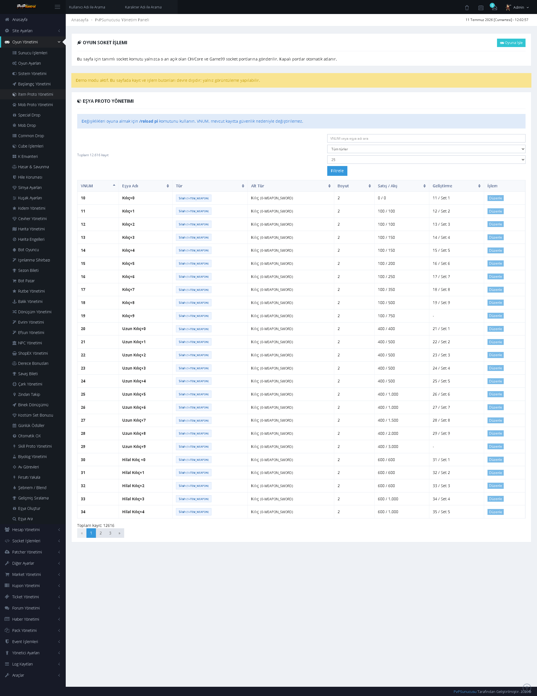This screenshot has width=537, height=696.
Task: Focus the VNUM veya eşya adı search field
Action: [x=426, y=139]
